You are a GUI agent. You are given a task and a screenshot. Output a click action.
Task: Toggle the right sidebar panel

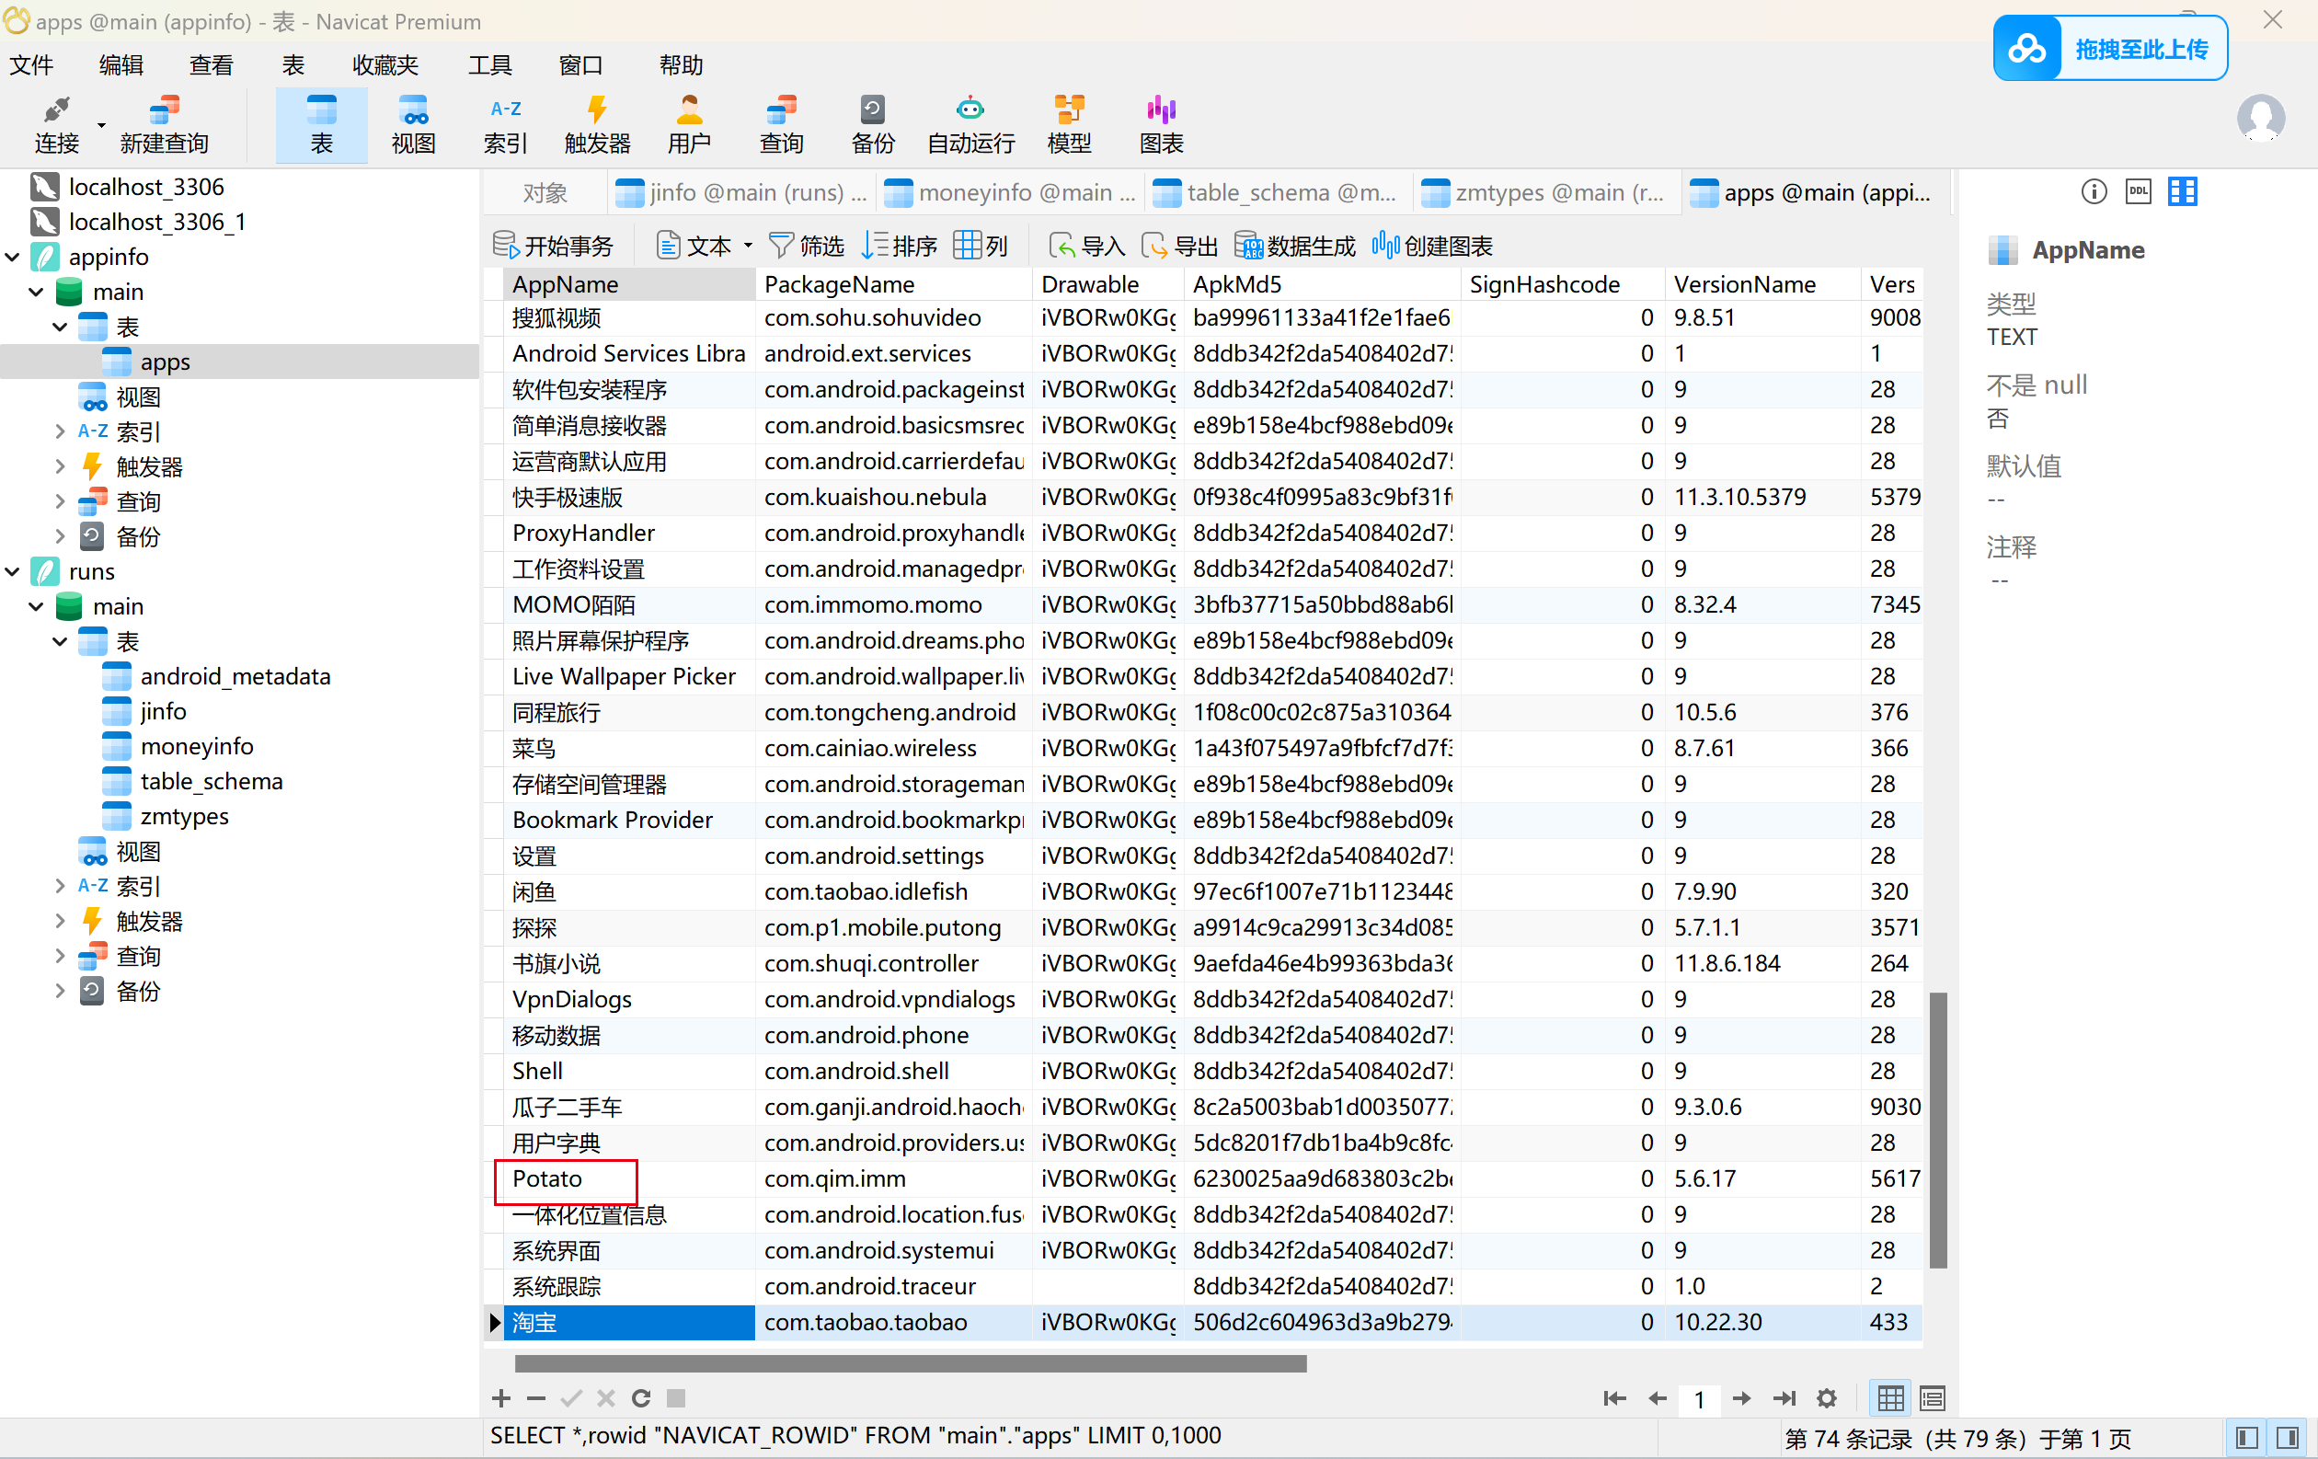click(x=2289, y=1438)
